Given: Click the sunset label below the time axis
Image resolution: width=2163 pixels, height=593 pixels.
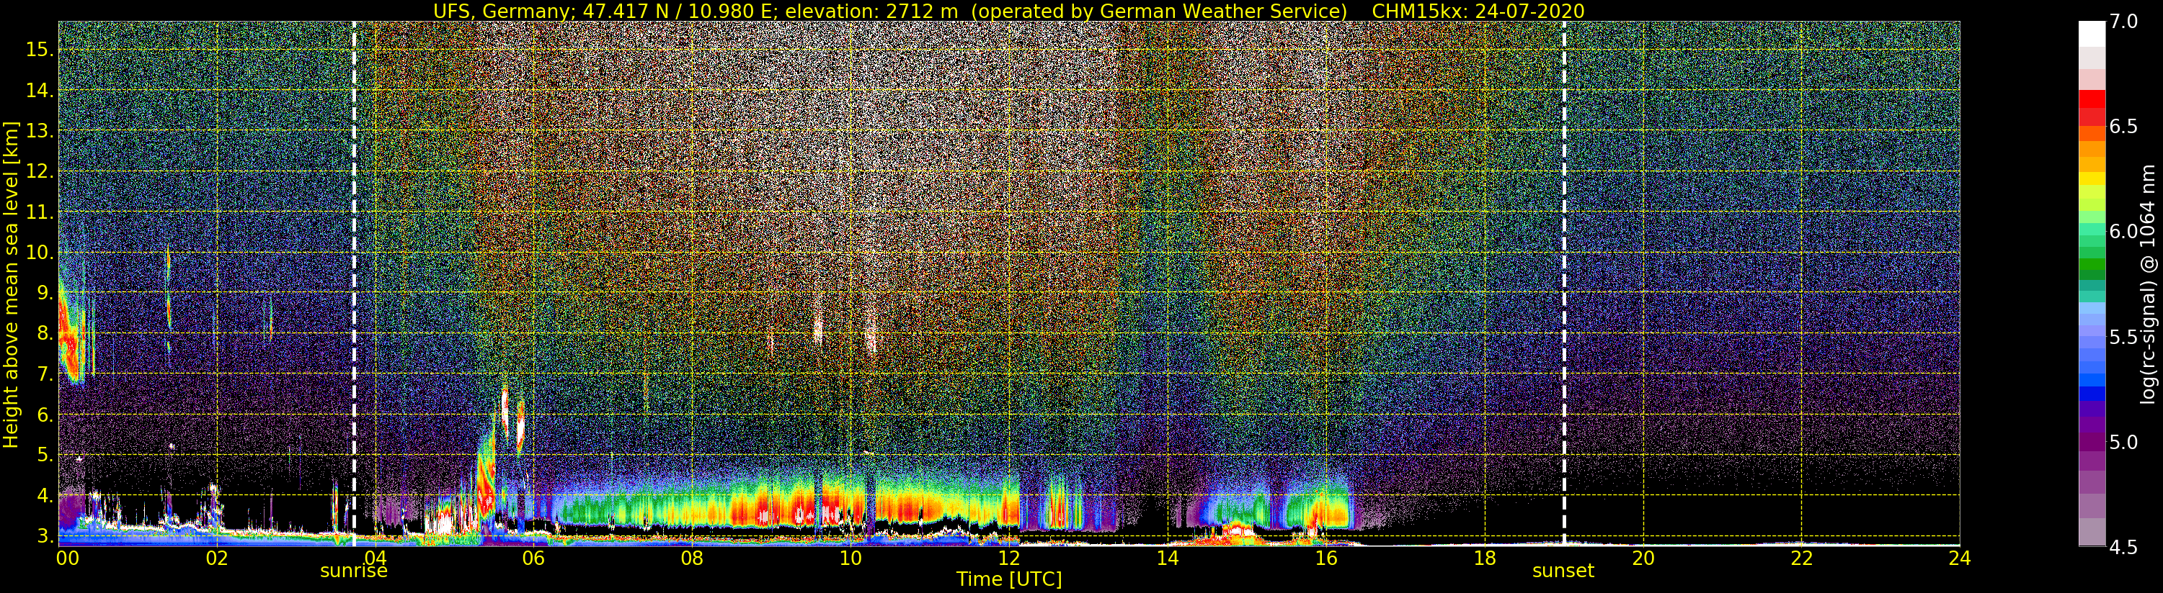Looking at the screenshot, I should coord(1563,571).
